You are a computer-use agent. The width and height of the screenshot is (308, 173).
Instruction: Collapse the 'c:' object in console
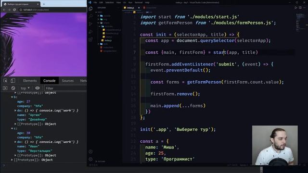pyautogui.click(x=12, y=128)
